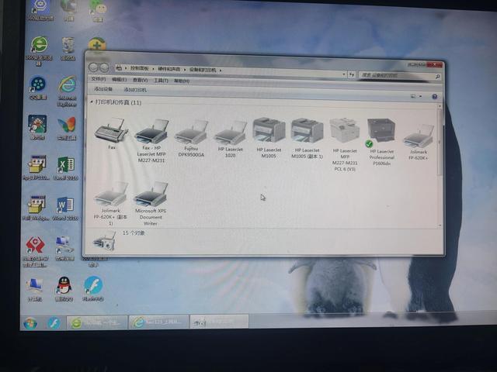Open the change view dropdown arrow
Viewport: 497px width, 372px height.
421,96
